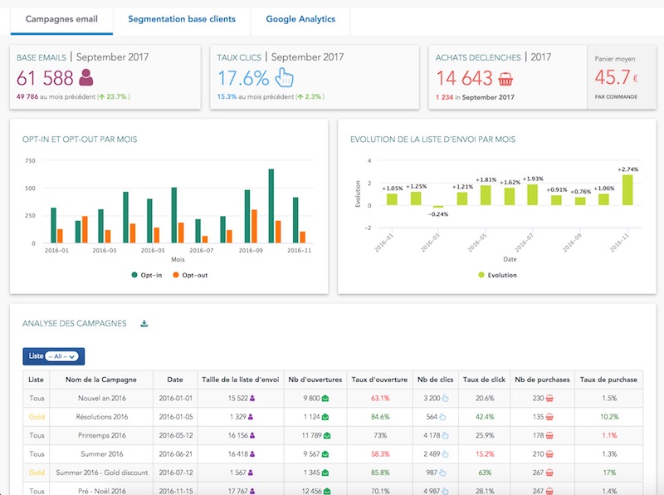Click the hand icon next to 987
The height and width of the screenshot is (495, 664).
coord(442,473)
